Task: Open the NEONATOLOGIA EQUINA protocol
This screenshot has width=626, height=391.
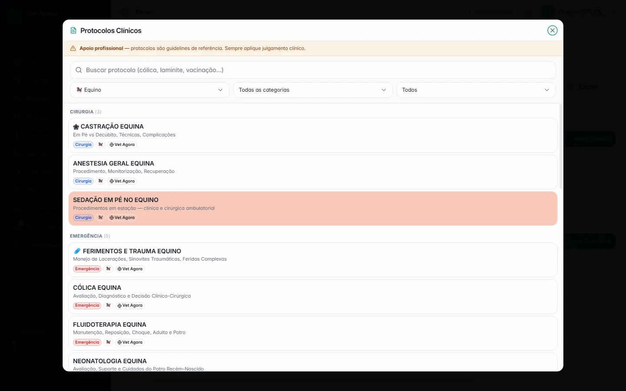Action: point(313,362)
